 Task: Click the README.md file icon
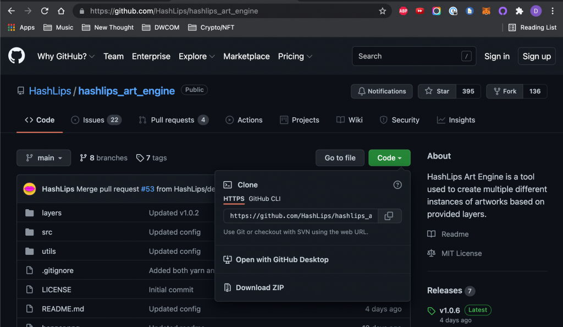pyautogui.click(x=30, y=309)
